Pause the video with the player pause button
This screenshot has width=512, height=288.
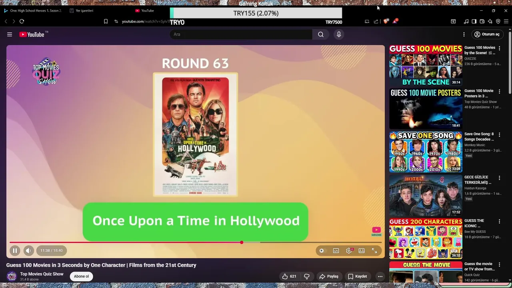coord(15,250)
